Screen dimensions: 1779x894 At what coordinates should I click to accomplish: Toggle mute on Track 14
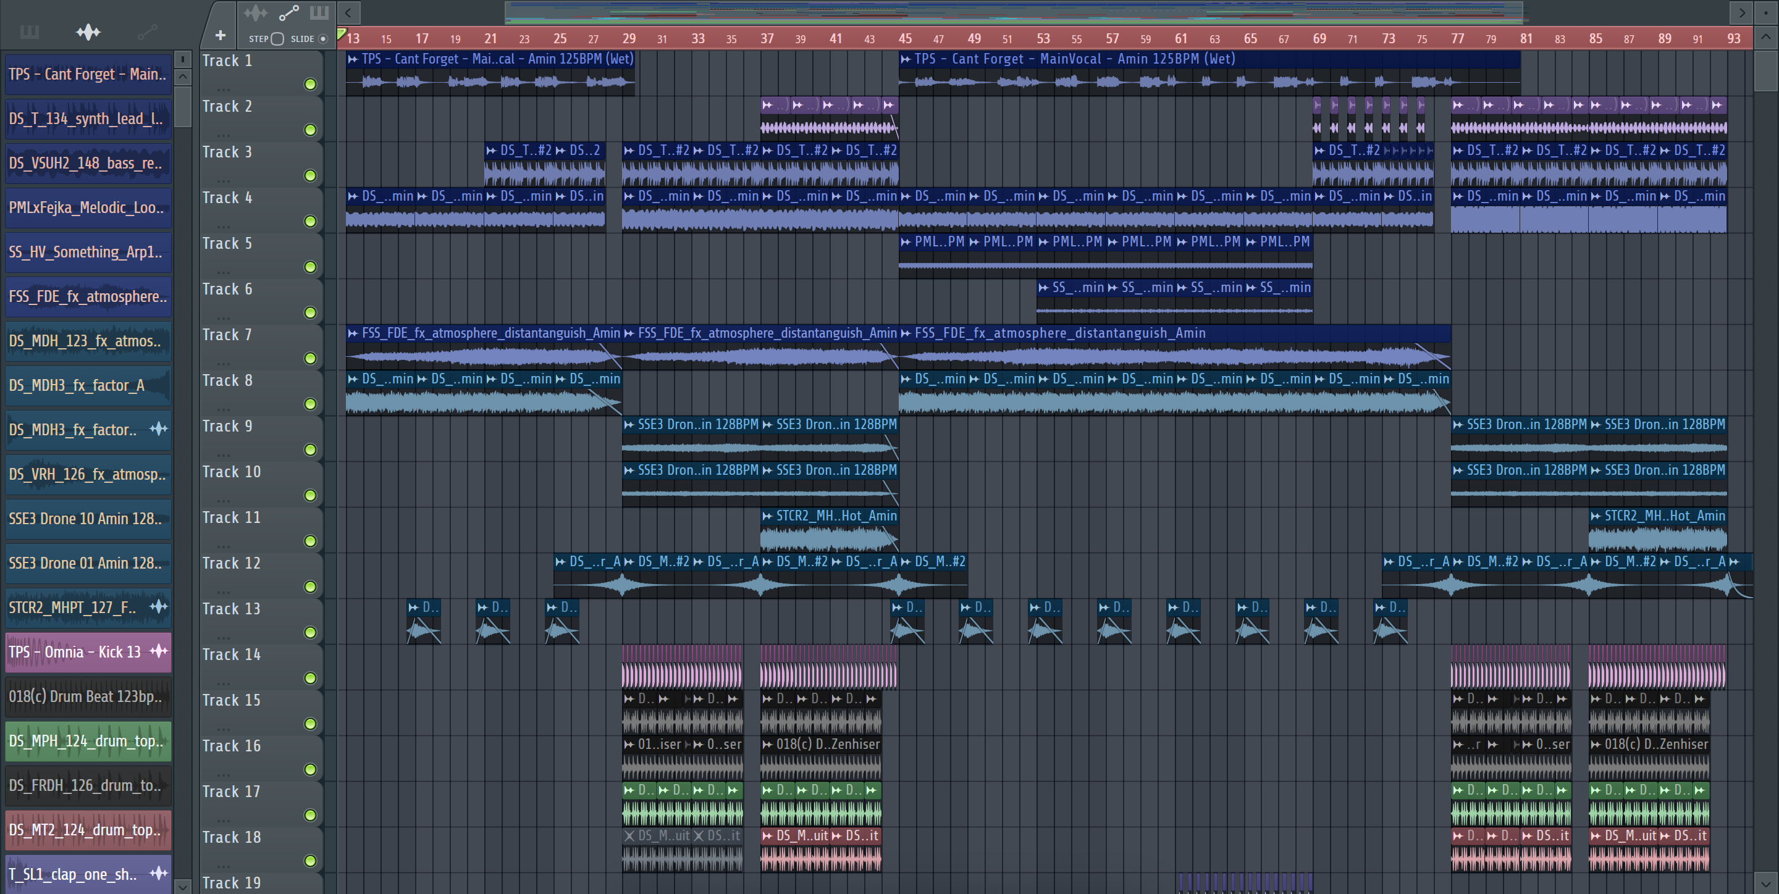(x=311, y=678)
